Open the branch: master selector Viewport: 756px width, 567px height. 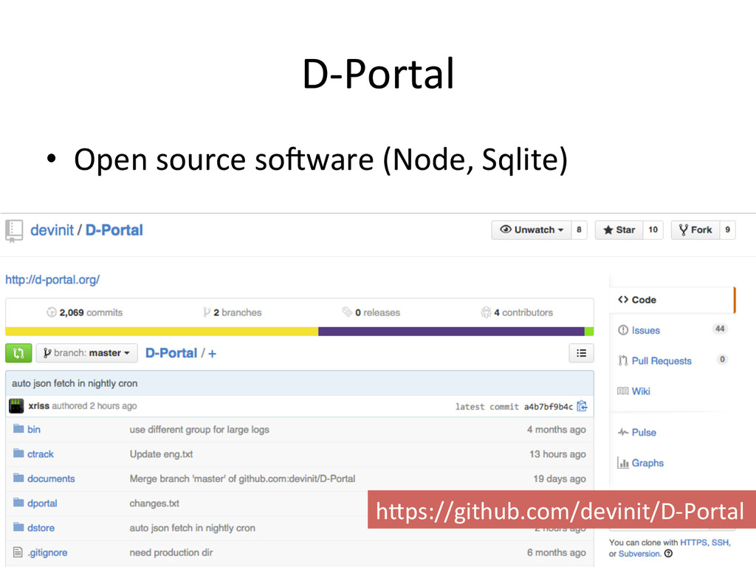point(87,353)
